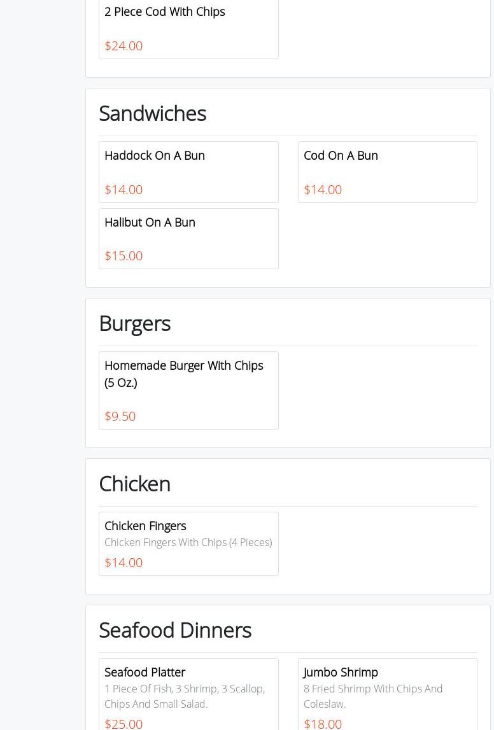Click the Haddock On A Bun $14.00 price

[x=123, y=189]
